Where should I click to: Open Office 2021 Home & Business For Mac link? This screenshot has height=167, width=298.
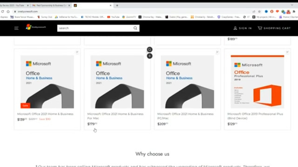coord(115,116)
